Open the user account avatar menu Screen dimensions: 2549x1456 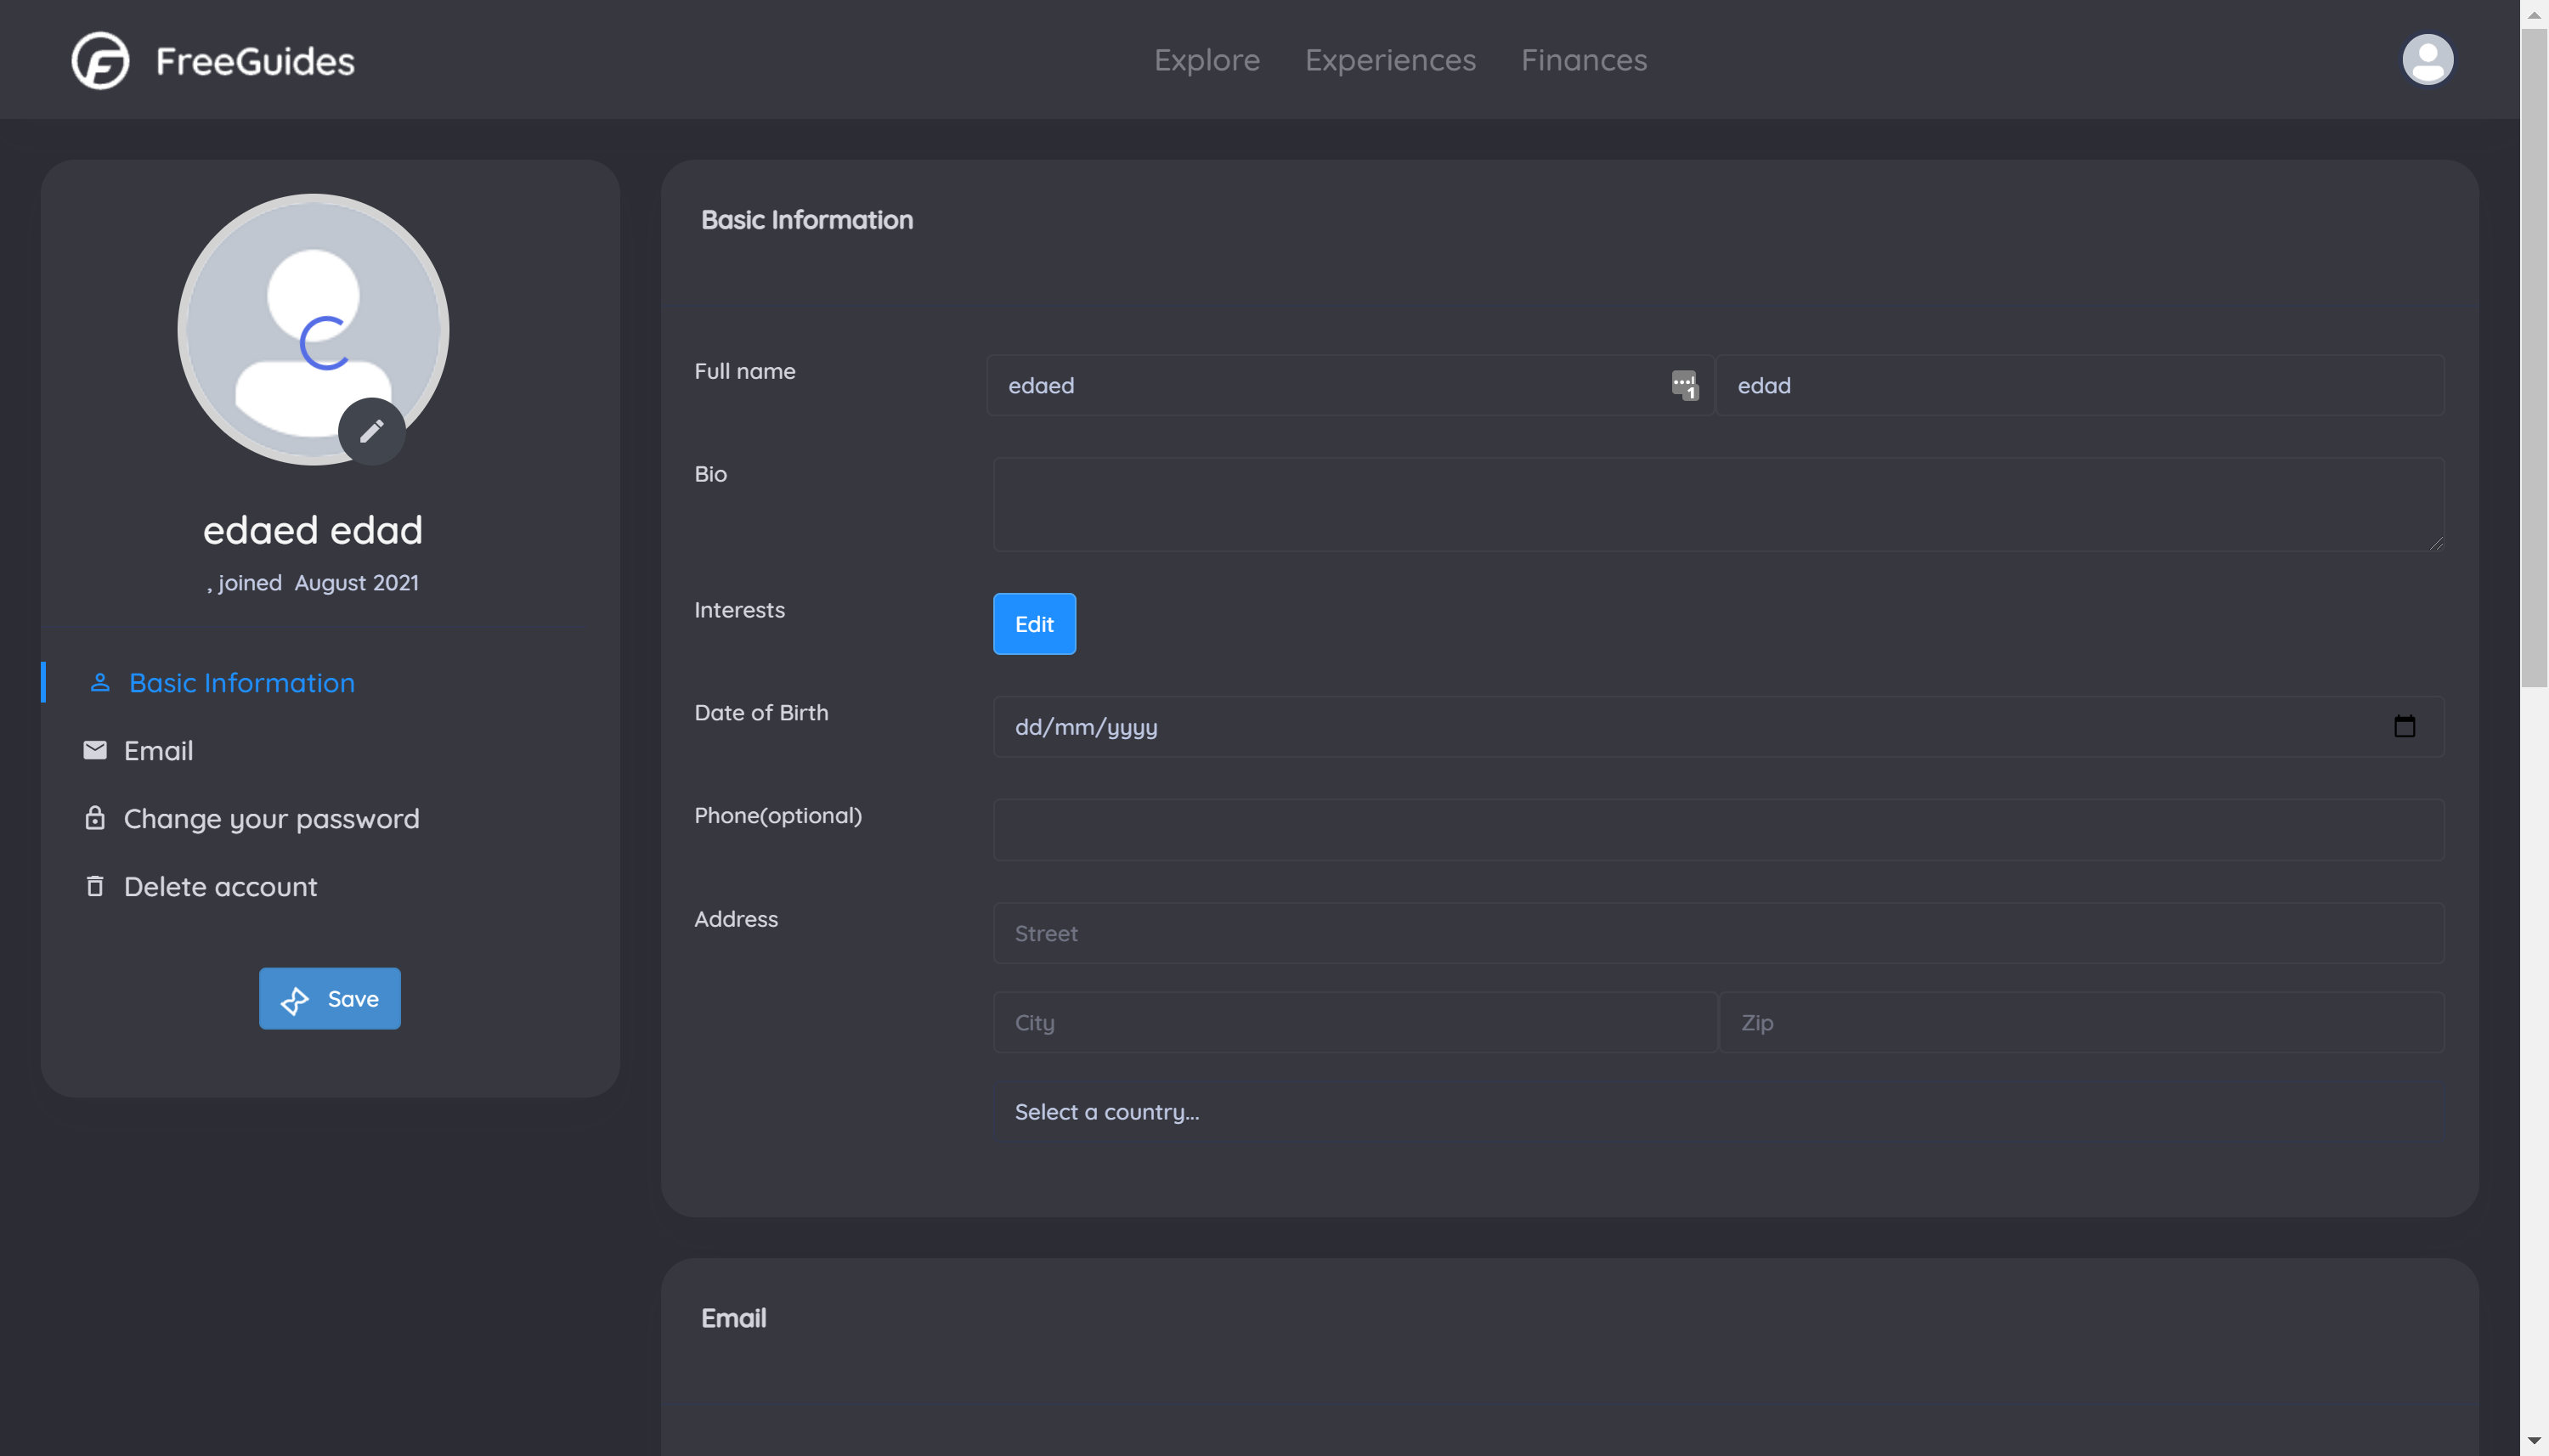[x=2427, y=60]
